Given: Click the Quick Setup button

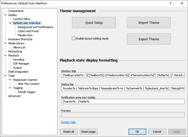Looking at the screenshot, I should [x=94, y=23].
